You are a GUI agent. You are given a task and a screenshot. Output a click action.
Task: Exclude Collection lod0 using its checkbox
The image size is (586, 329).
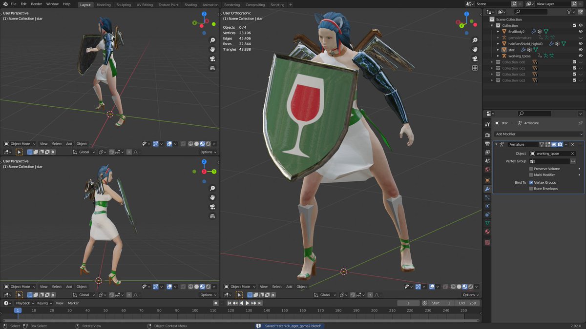574,62
